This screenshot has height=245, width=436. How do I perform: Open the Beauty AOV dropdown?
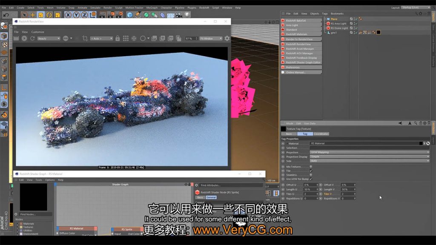[x=49, y=38]
